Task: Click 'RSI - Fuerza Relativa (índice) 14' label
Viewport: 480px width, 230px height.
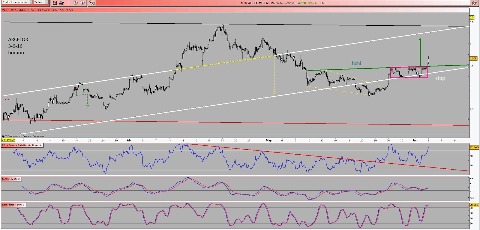Action: point(22,145)
